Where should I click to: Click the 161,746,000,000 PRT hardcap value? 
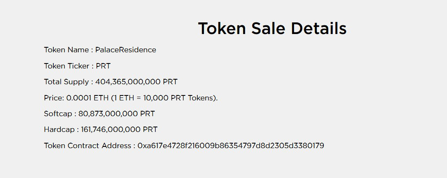pos(119,129)
